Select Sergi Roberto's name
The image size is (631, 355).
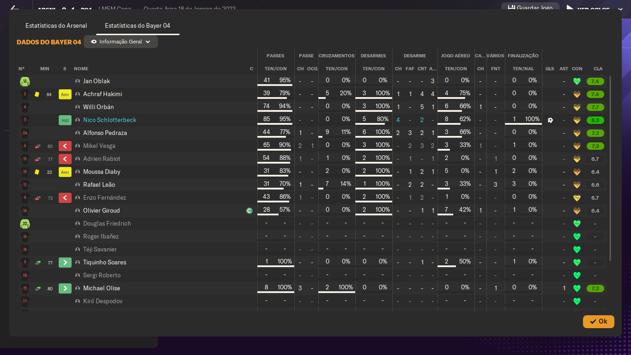pyautogui.click(x=102, y=275)
